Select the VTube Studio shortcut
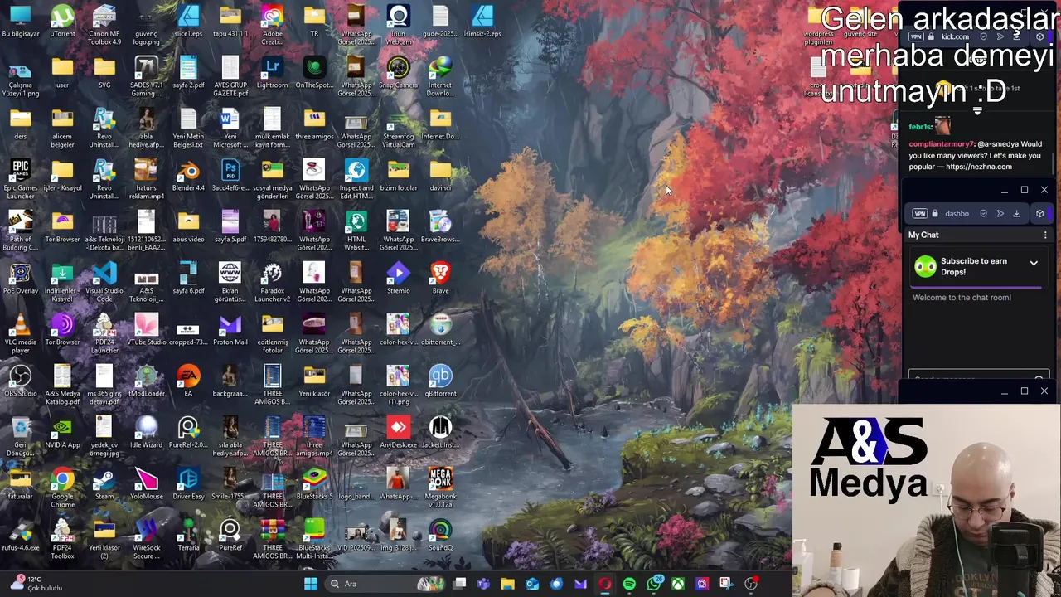This screenshot has width=1061, height=597. point(146,330)
